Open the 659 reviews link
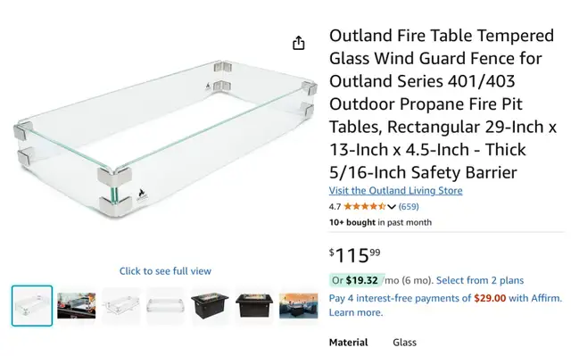571x356 pixels. click(x=409, y=206)
